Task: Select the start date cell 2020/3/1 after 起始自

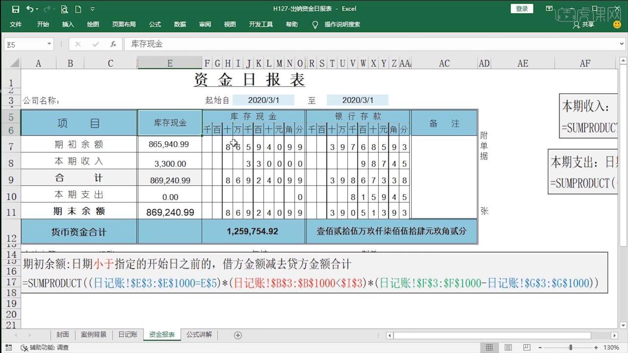Action: (263, 100)
